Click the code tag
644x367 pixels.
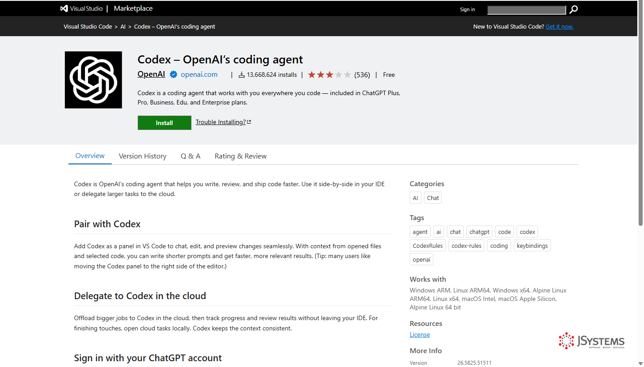504,232
